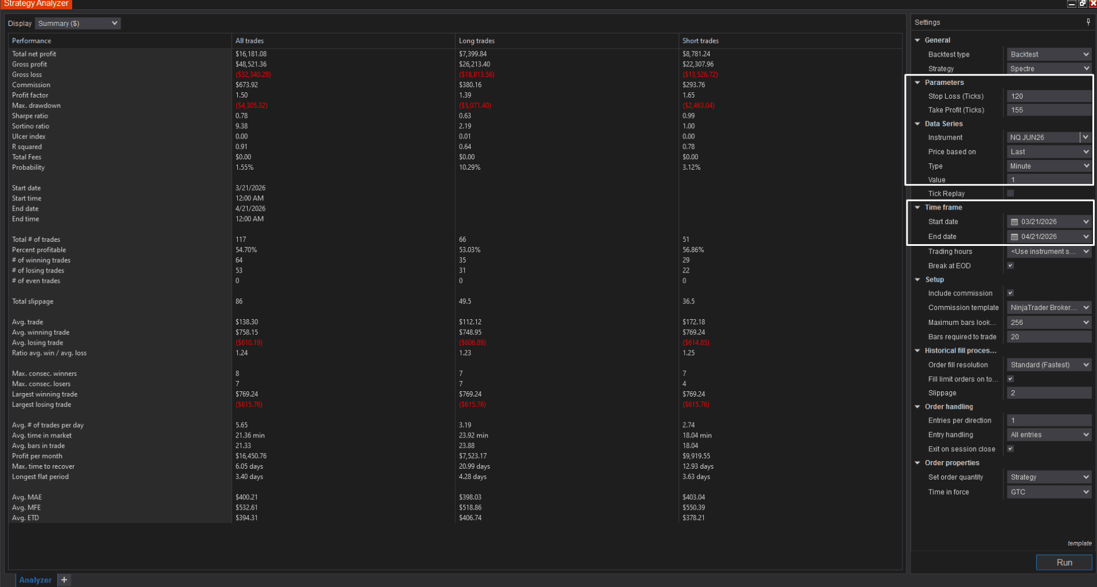
Task: Select the Profit per month $16,450.76 value
Action: [x=251, y=456]
